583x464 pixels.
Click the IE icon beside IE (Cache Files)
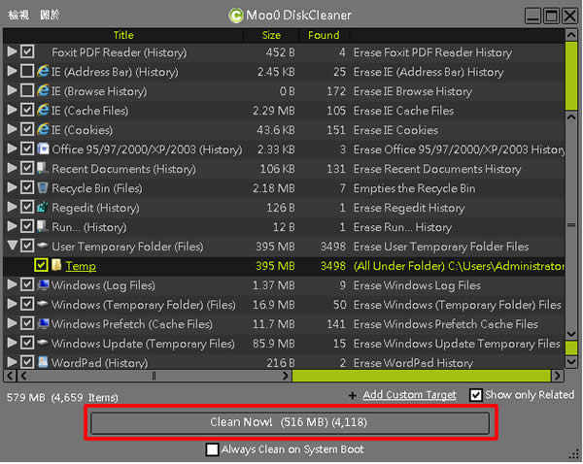(43, 110)
